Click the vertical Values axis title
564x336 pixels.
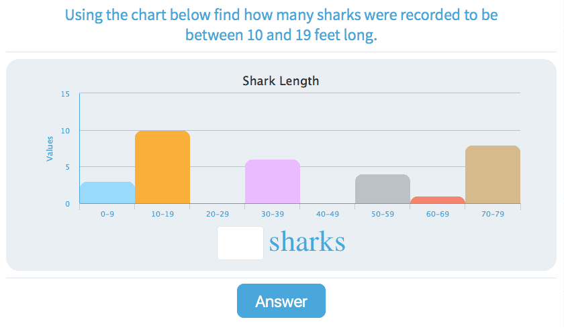click(x=50, y=148)
